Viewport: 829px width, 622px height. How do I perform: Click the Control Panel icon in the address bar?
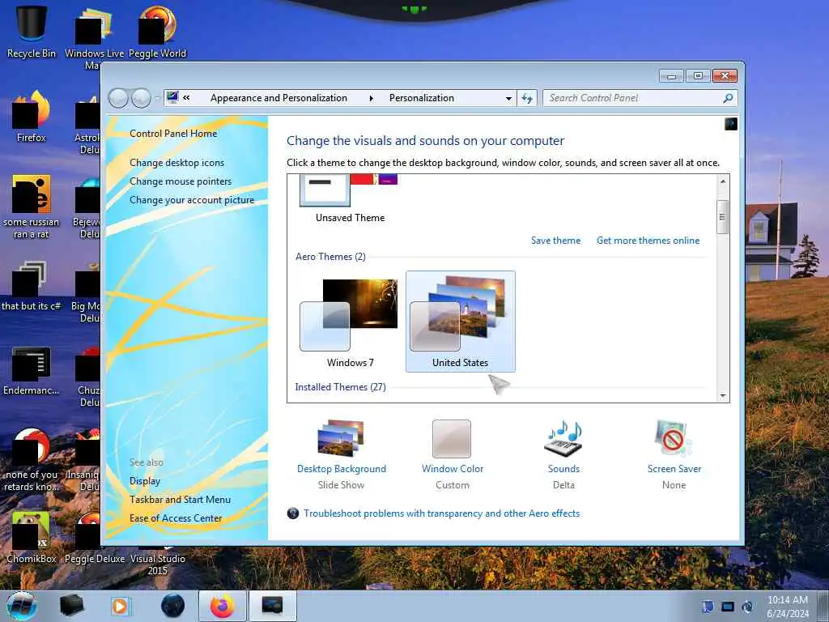pyautogui.click(x=172, y=97)
